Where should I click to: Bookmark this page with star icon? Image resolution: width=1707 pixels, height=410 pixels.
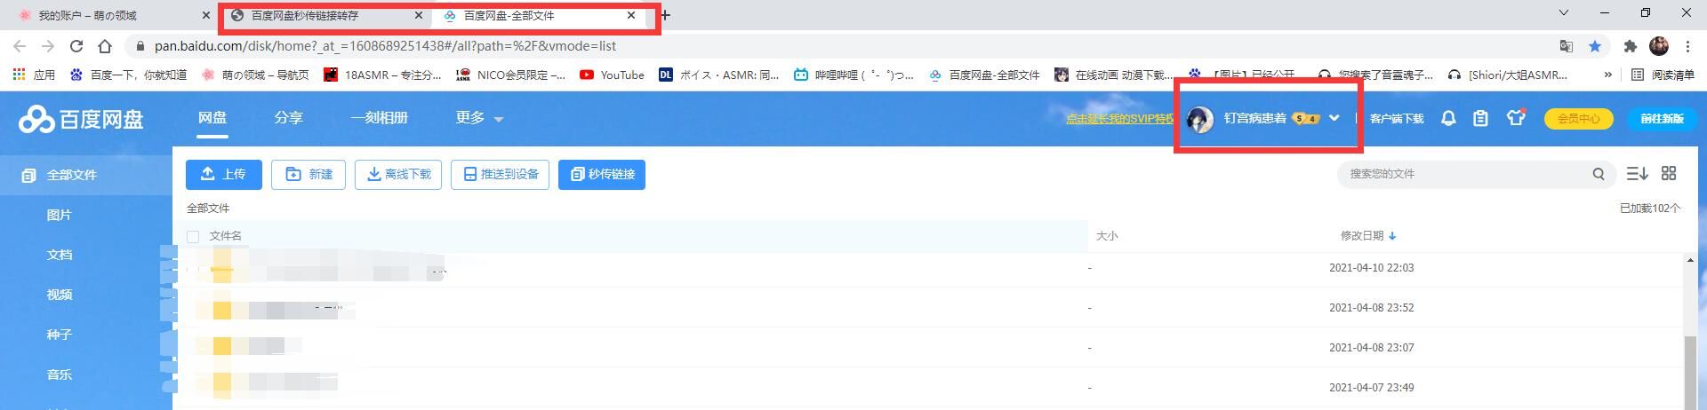pos(1595,46)
